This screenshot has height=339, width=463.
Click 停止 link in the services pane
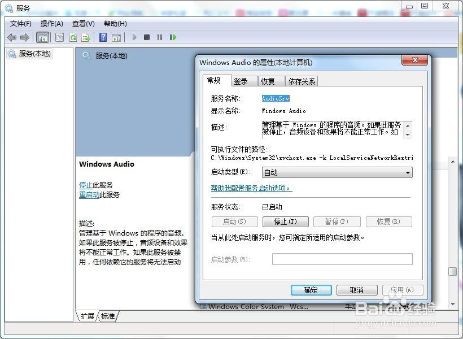86,185
